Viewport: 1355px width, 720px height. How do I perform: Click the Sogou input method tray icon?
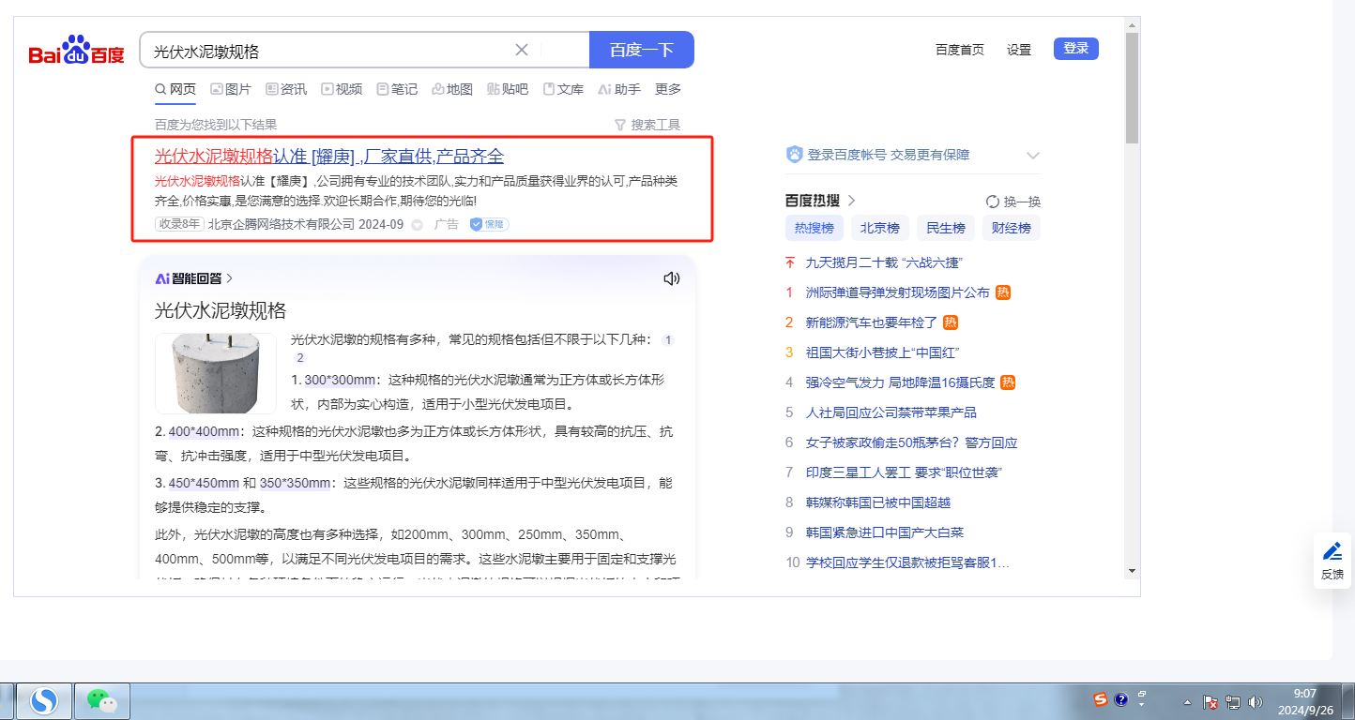click(1100, 699)
